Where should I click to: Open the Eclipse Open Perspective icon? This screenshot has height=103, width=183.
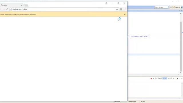coord(171,7)
